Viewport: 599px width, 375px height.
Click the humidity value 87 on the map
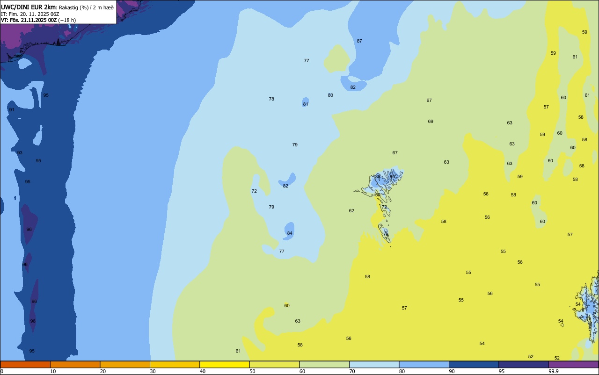pos(359,41)
